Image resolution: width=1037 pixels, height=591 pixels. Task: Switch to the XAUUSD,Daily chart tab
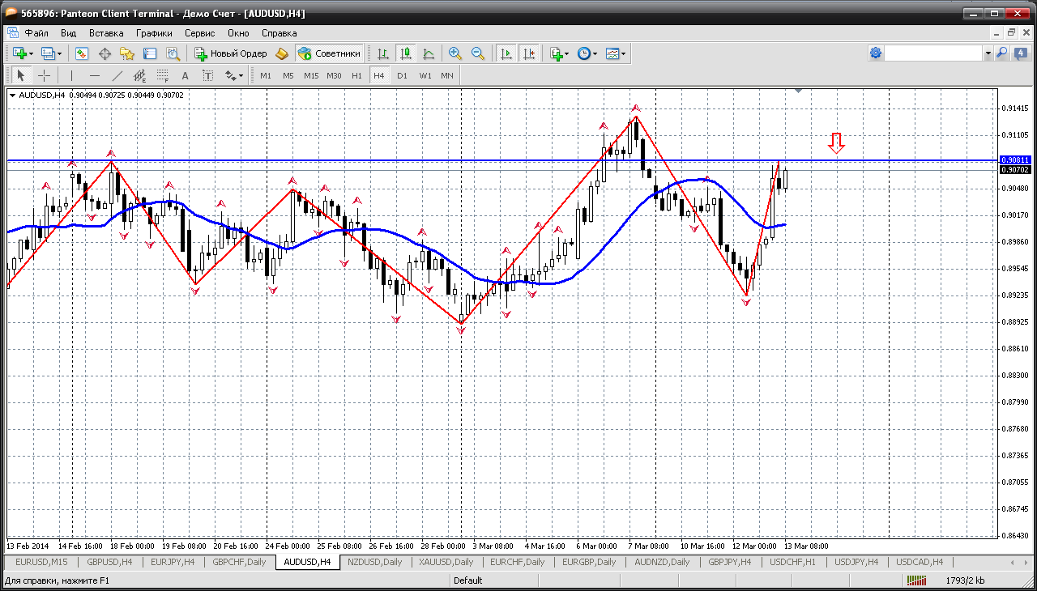coord(446,562)
